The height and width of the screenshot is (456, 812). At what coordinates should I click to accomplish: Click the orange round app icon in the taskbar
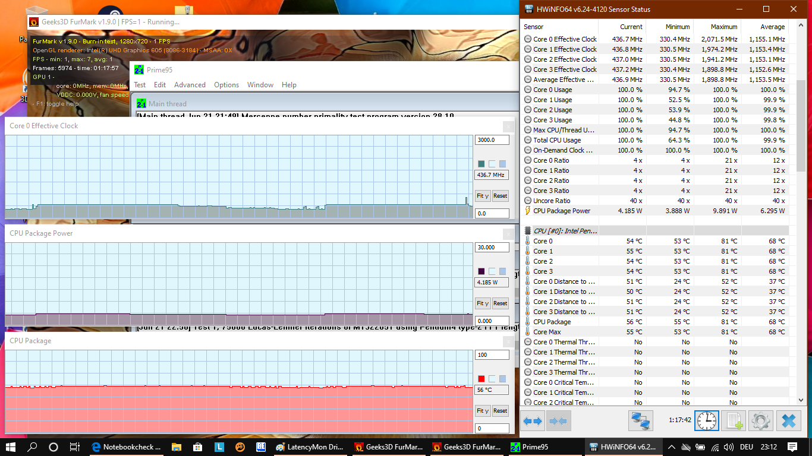(x=240, y=447)
